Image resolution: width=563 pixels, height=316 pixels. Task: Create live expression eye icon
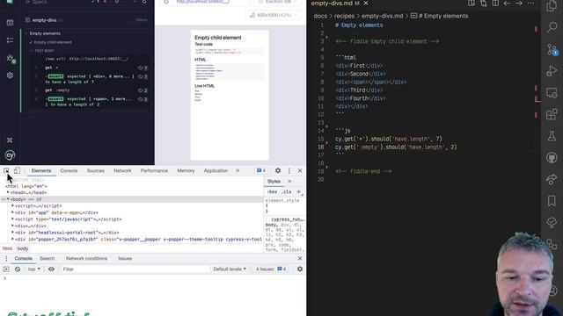pyautogui.click(x=51, y=269)
